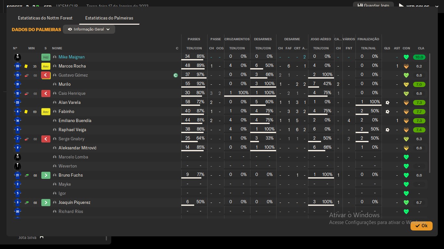444x249 pixels.
Task: Click Caio Henrique's red substitution arrow box
Action: [x=46, y=93]
